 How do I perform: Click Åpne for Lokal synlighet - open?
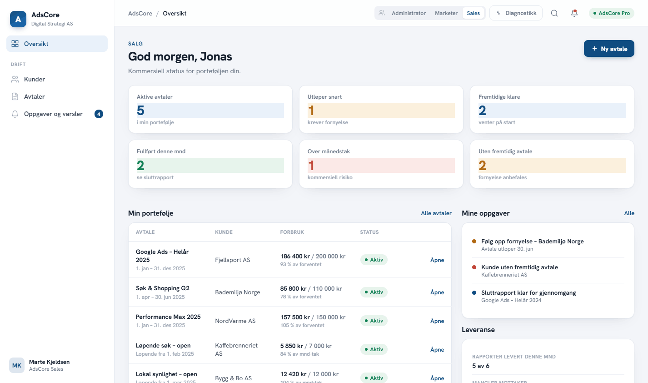(437, 378)
